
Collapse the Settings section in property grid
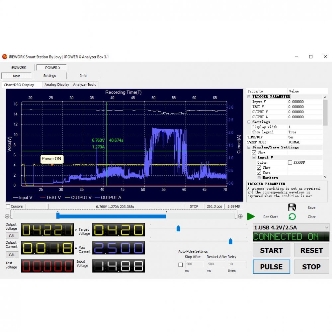(x=249, y=122)
